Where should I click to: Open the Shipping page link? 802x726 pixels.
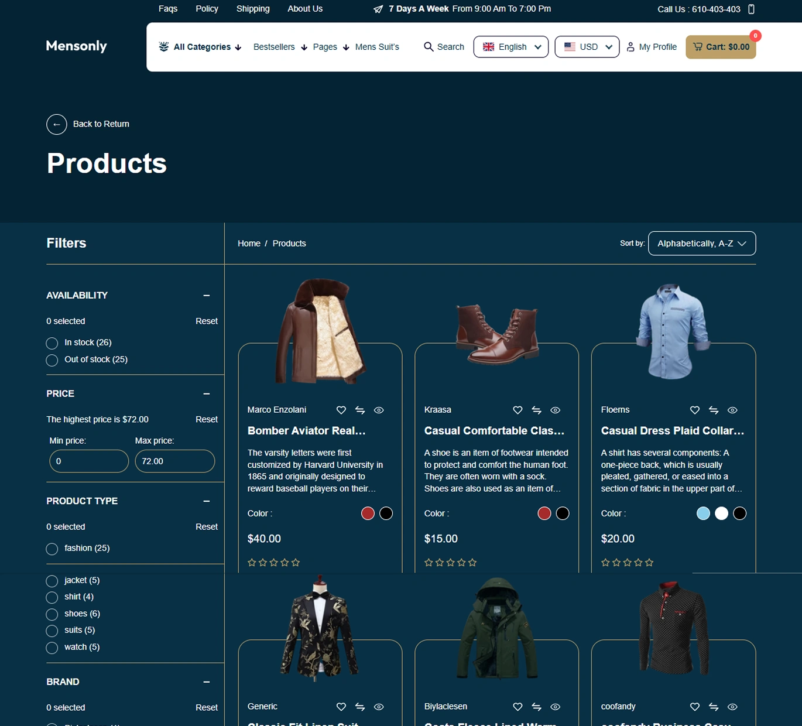[253, 9]
